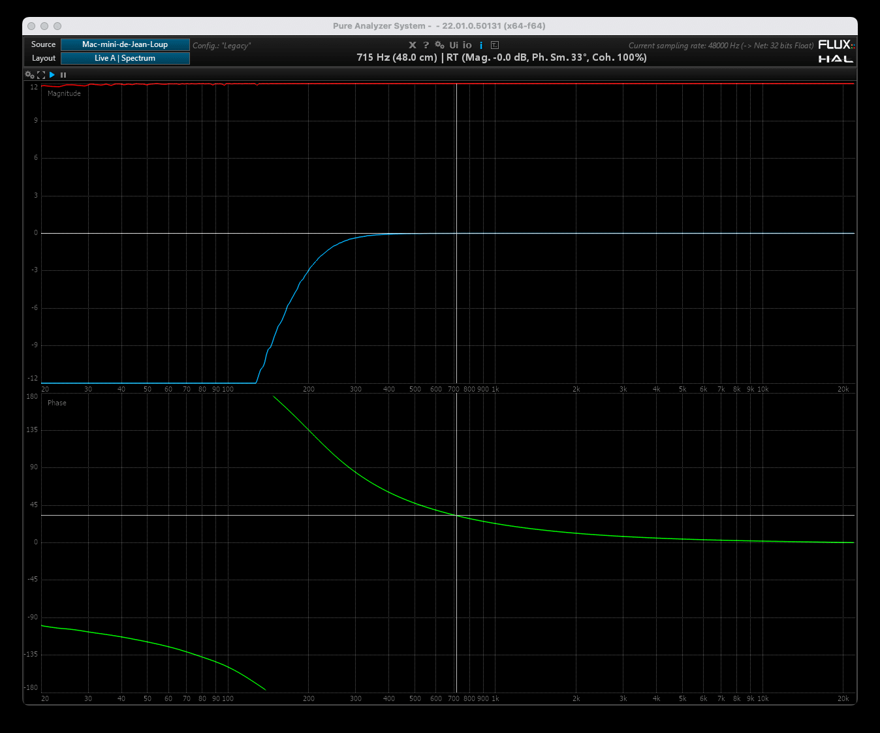880x733 pixels.
Task: Open settings gears in the top toolbar
Action: point(439,45)
